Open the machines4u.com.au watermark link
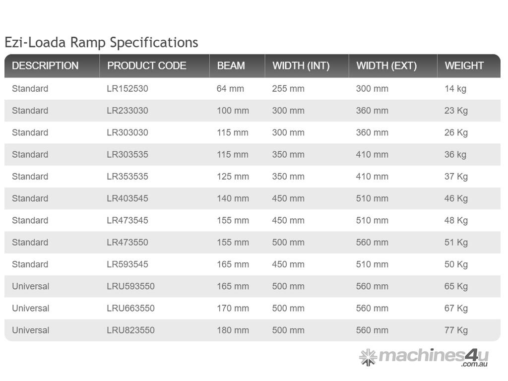The width and height of the screenshot is (508, 381). tap(433, 357)
